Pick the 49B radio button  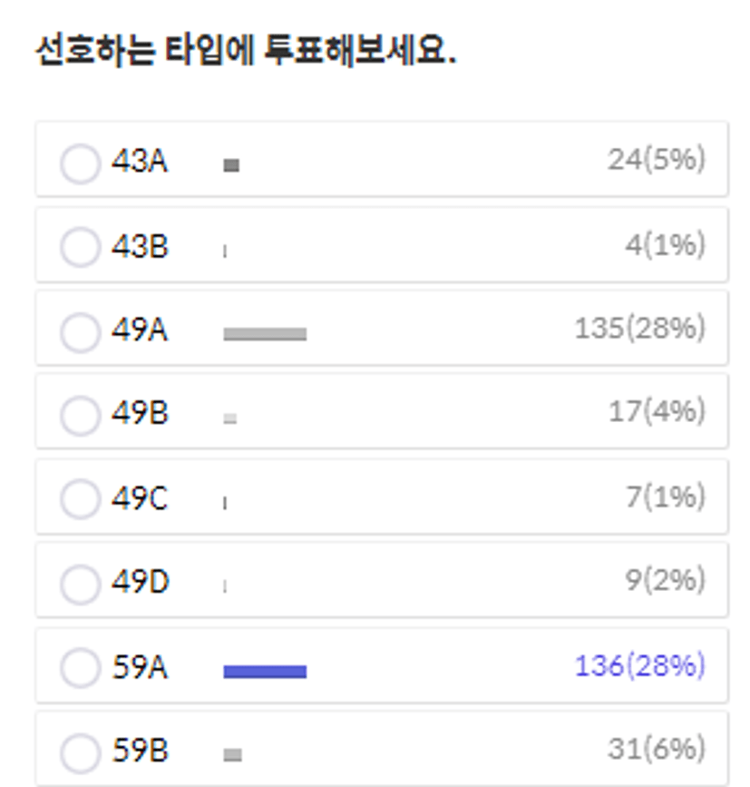80,416
